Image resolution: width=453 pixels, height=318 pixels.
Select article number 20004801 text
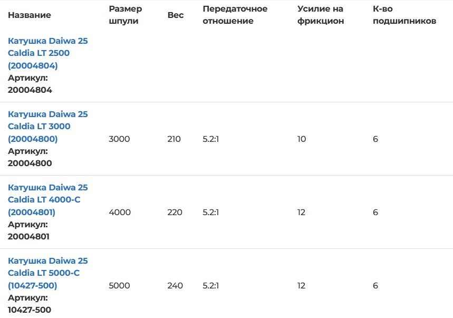(28, 237)
